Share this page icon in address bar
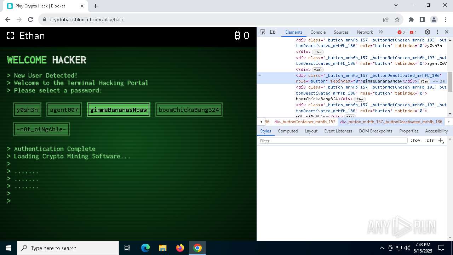The height and width of the screenshot is (255, 453). (x=386, y=19)
